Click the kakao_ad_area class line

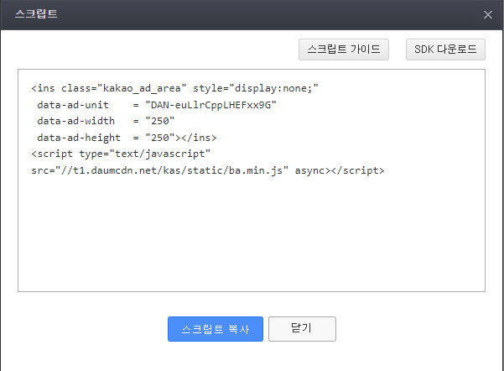(175, 88)
